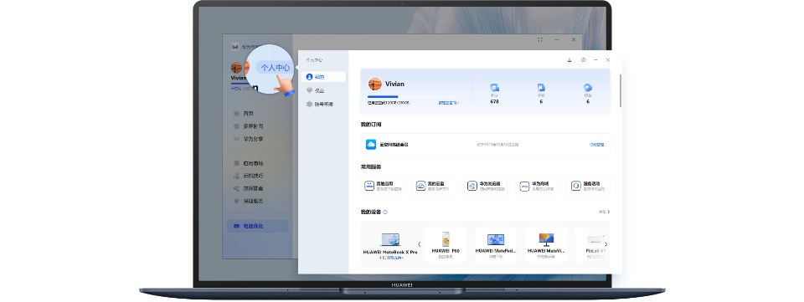This screenshot has height=302, width=804.
Task: Click the middle stats icon with bookmark shape
Action: pos(541,88)
